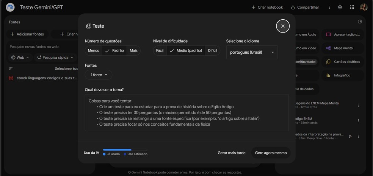Select Difícil difficulty level
This screenshot has height=176, width=373.
[x=212, y=51]
